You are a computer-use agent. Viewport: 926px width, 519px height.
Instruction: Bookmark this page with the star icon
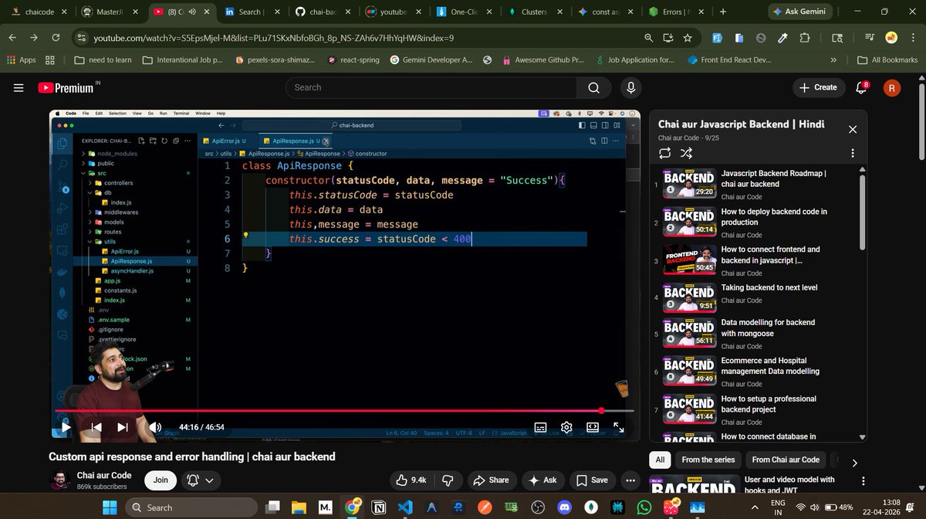[x=688, y=37]
